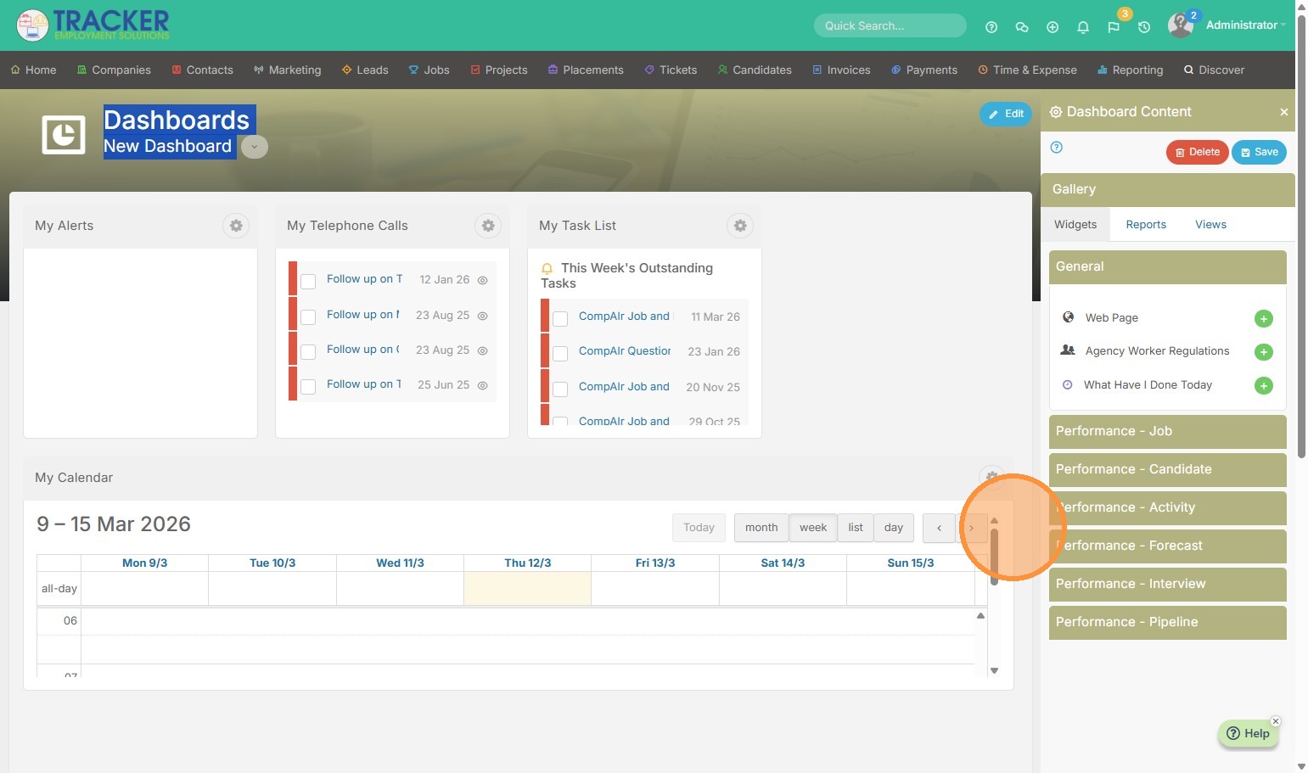This screenshot has height=773, width=1308.
Task: Expand Performance - Interview section
Action: pyautogui.click(x=1167, y=584)
